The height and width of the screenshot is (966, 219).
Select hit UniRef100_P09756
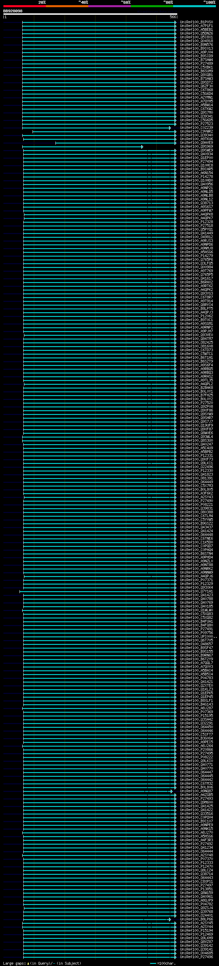tap(196, 633)
